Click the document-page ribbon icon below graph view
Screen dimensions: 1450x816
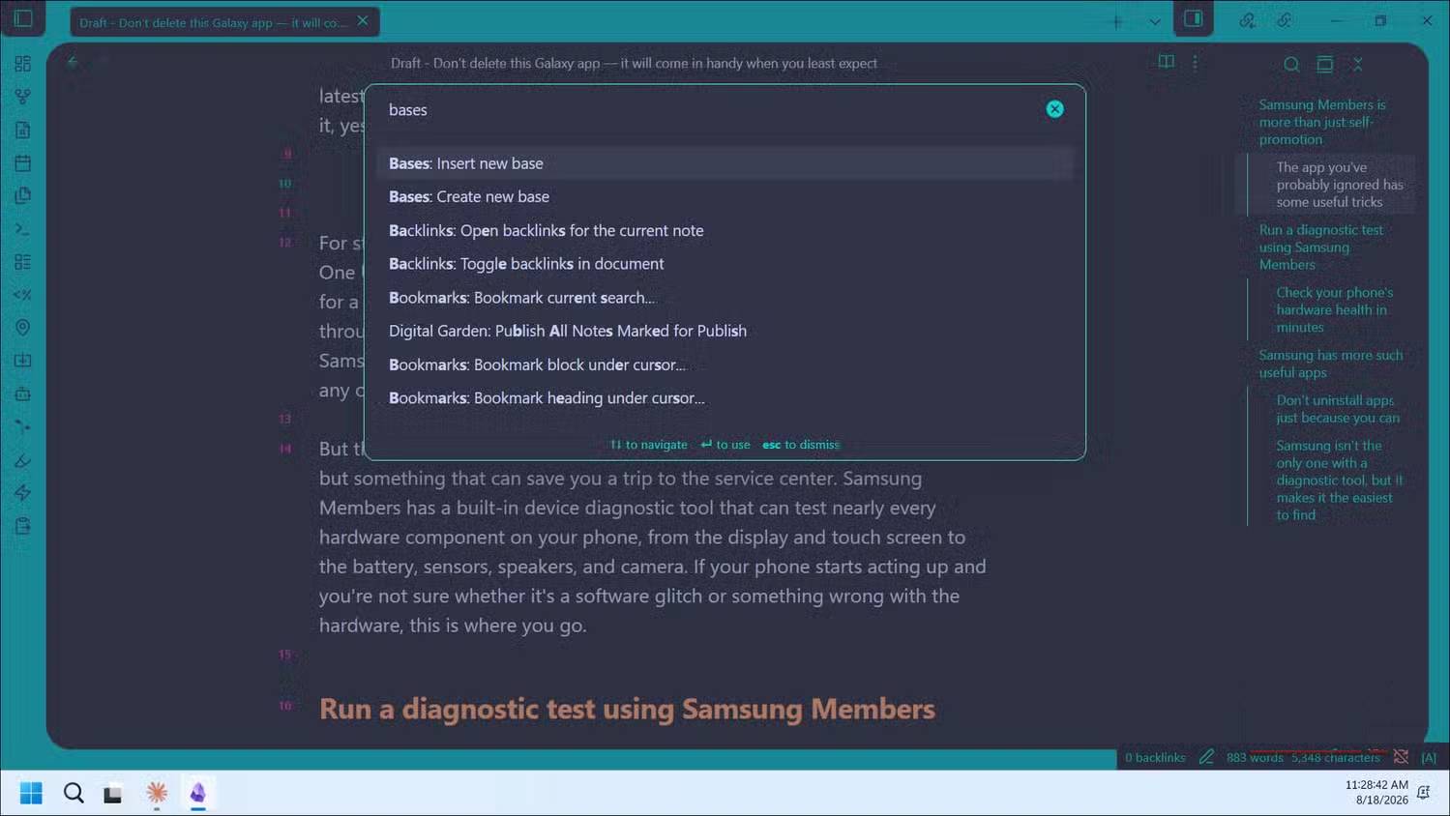click(23, 130)
